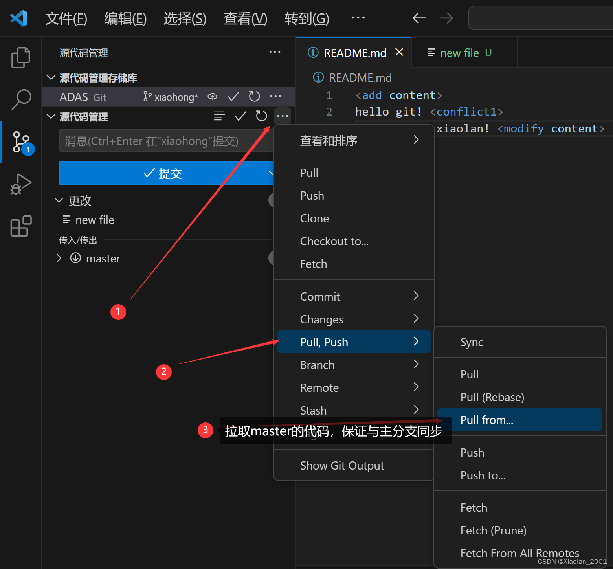
Task: Click commit checkmark in 源代码管理 section
Action: (240, 116)
